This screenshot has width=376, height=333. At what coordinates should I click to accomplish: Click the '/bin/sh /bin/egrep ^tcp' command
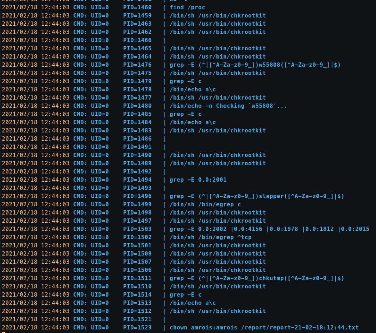[x=210, y=237]
